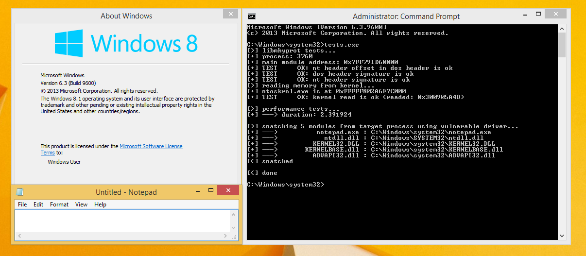Click inside the Notepad text area
Screen dimensions: 586x256
123,221
